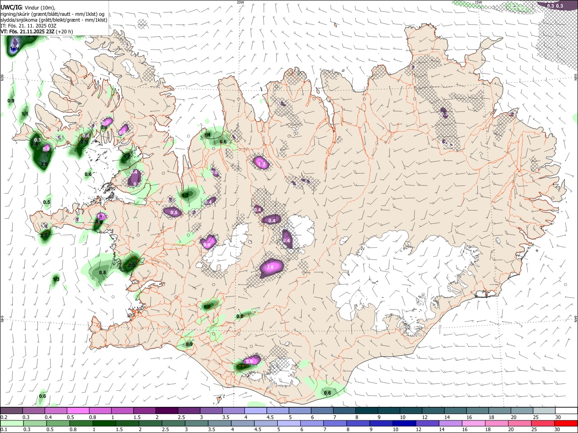
Task: Select the pale green lower swatch between 0.1 and 0.3
Action: tap(11, 423)
